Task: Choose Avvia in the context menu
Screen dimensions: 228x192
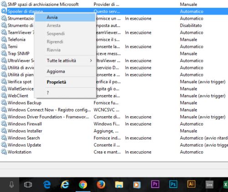Action: pyautogui.click(x=65, y=17)
